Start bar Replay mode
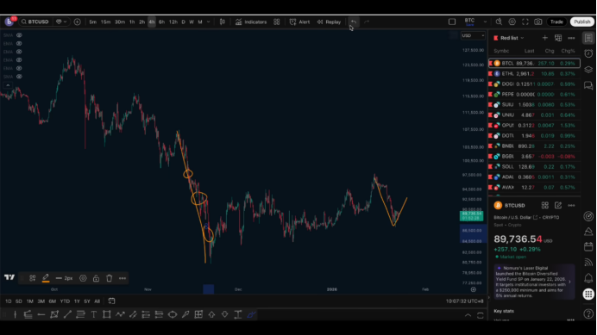Image resolution: width=597 pixels, height=335 pixels. coord(329,22)
